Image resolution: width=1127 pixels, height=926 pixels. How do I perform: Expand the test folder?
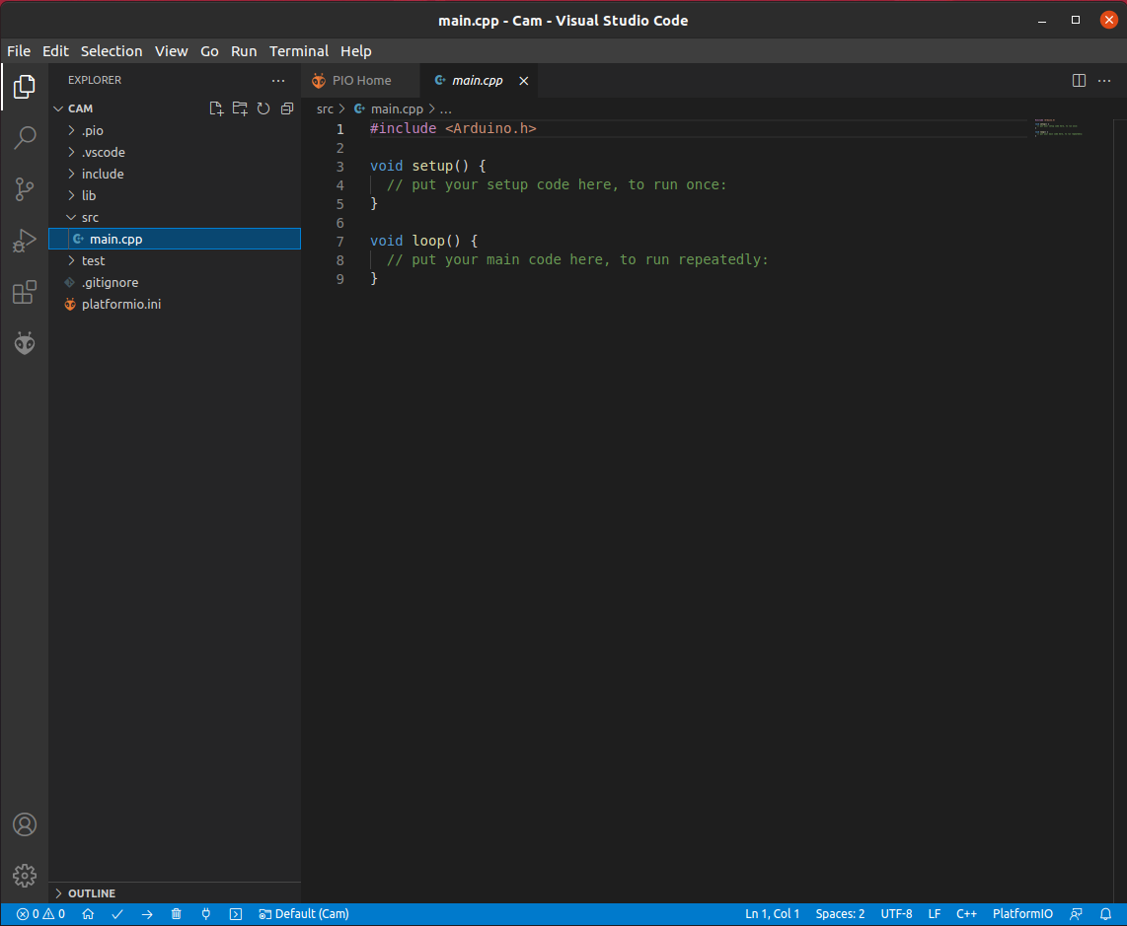tap(175, 260)
